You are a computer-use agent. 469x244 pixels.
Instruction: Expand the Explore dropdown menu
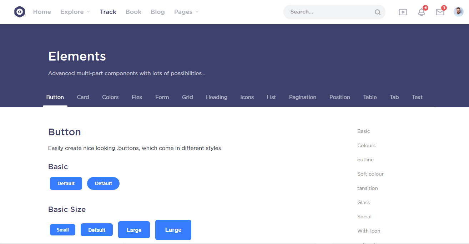[x=75, y=12]
